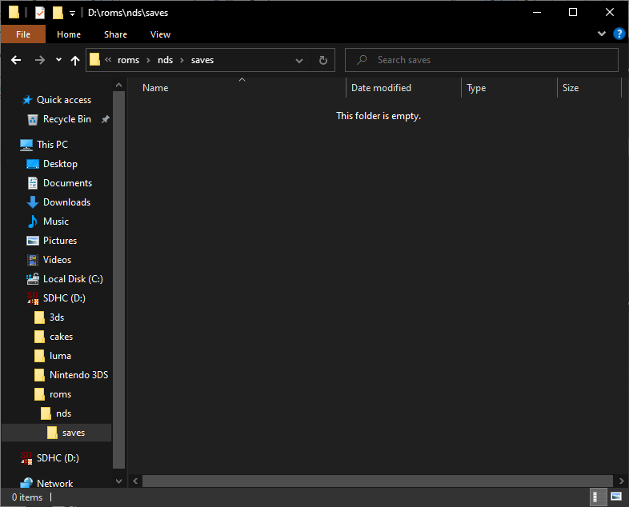
Task: Refresh the saves folder
Action: [323, 61]
